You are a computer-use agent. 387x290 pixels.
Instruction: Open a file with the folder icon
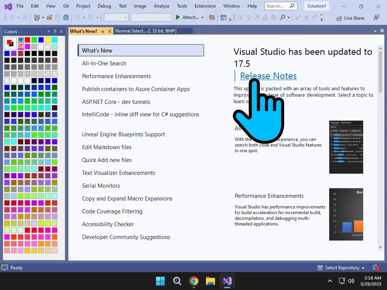pyautogui.click(x=50, y=17)
